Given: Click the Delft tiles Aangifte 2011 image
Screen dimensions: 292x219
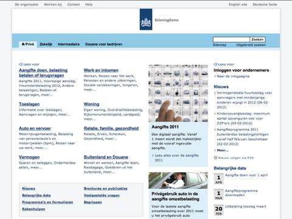Looking at the screenshot, I should 178,93.
